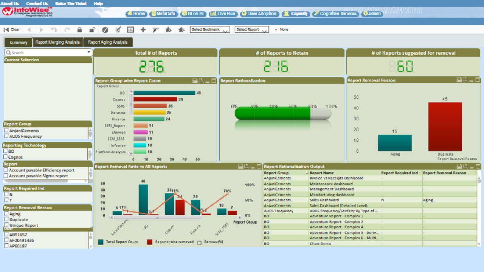Click the plus icon in toolbar
Viewport: 484px width, 272px height.
143,29
